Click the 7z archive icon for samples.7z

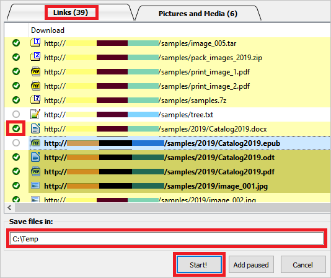pyautogui.click(x=35, y=99)
